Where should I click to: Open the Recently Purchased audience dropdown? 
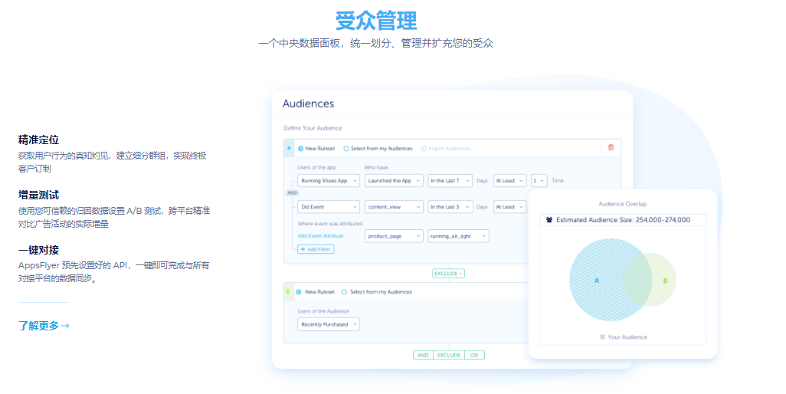coord(329,324)
